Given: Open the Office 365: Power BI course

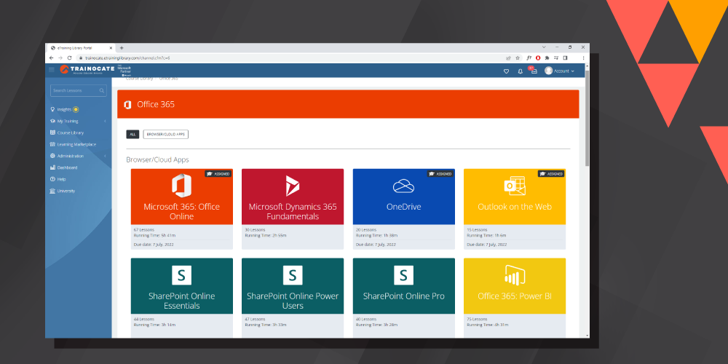Looking at the screenshot, I should click(x=515, y=297).
